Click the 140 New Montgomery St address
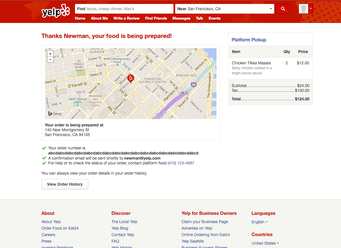 [67, 130]
